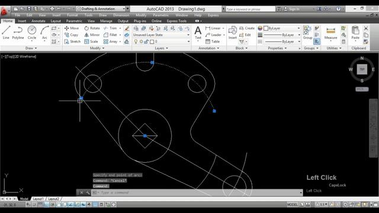Switch to the Layout1 tab
The height and width of the screenshot is (213, 379).
tap(38, 199)
